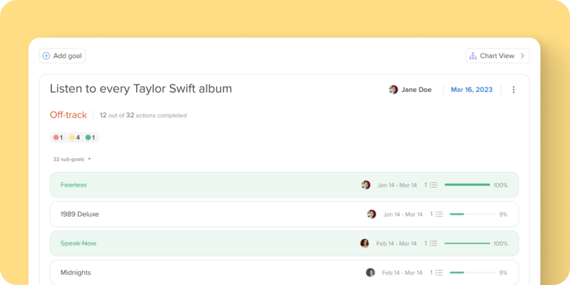570x285 pixels.
Task: Click the action list icon on Midnights row
Action: pos(439,272)
